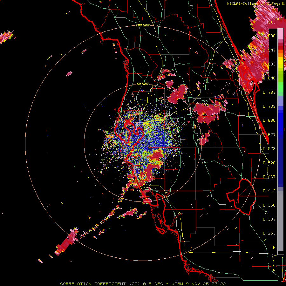Select the 0.573 scale value
Screen dimensions: 286x286
(269, 149)
